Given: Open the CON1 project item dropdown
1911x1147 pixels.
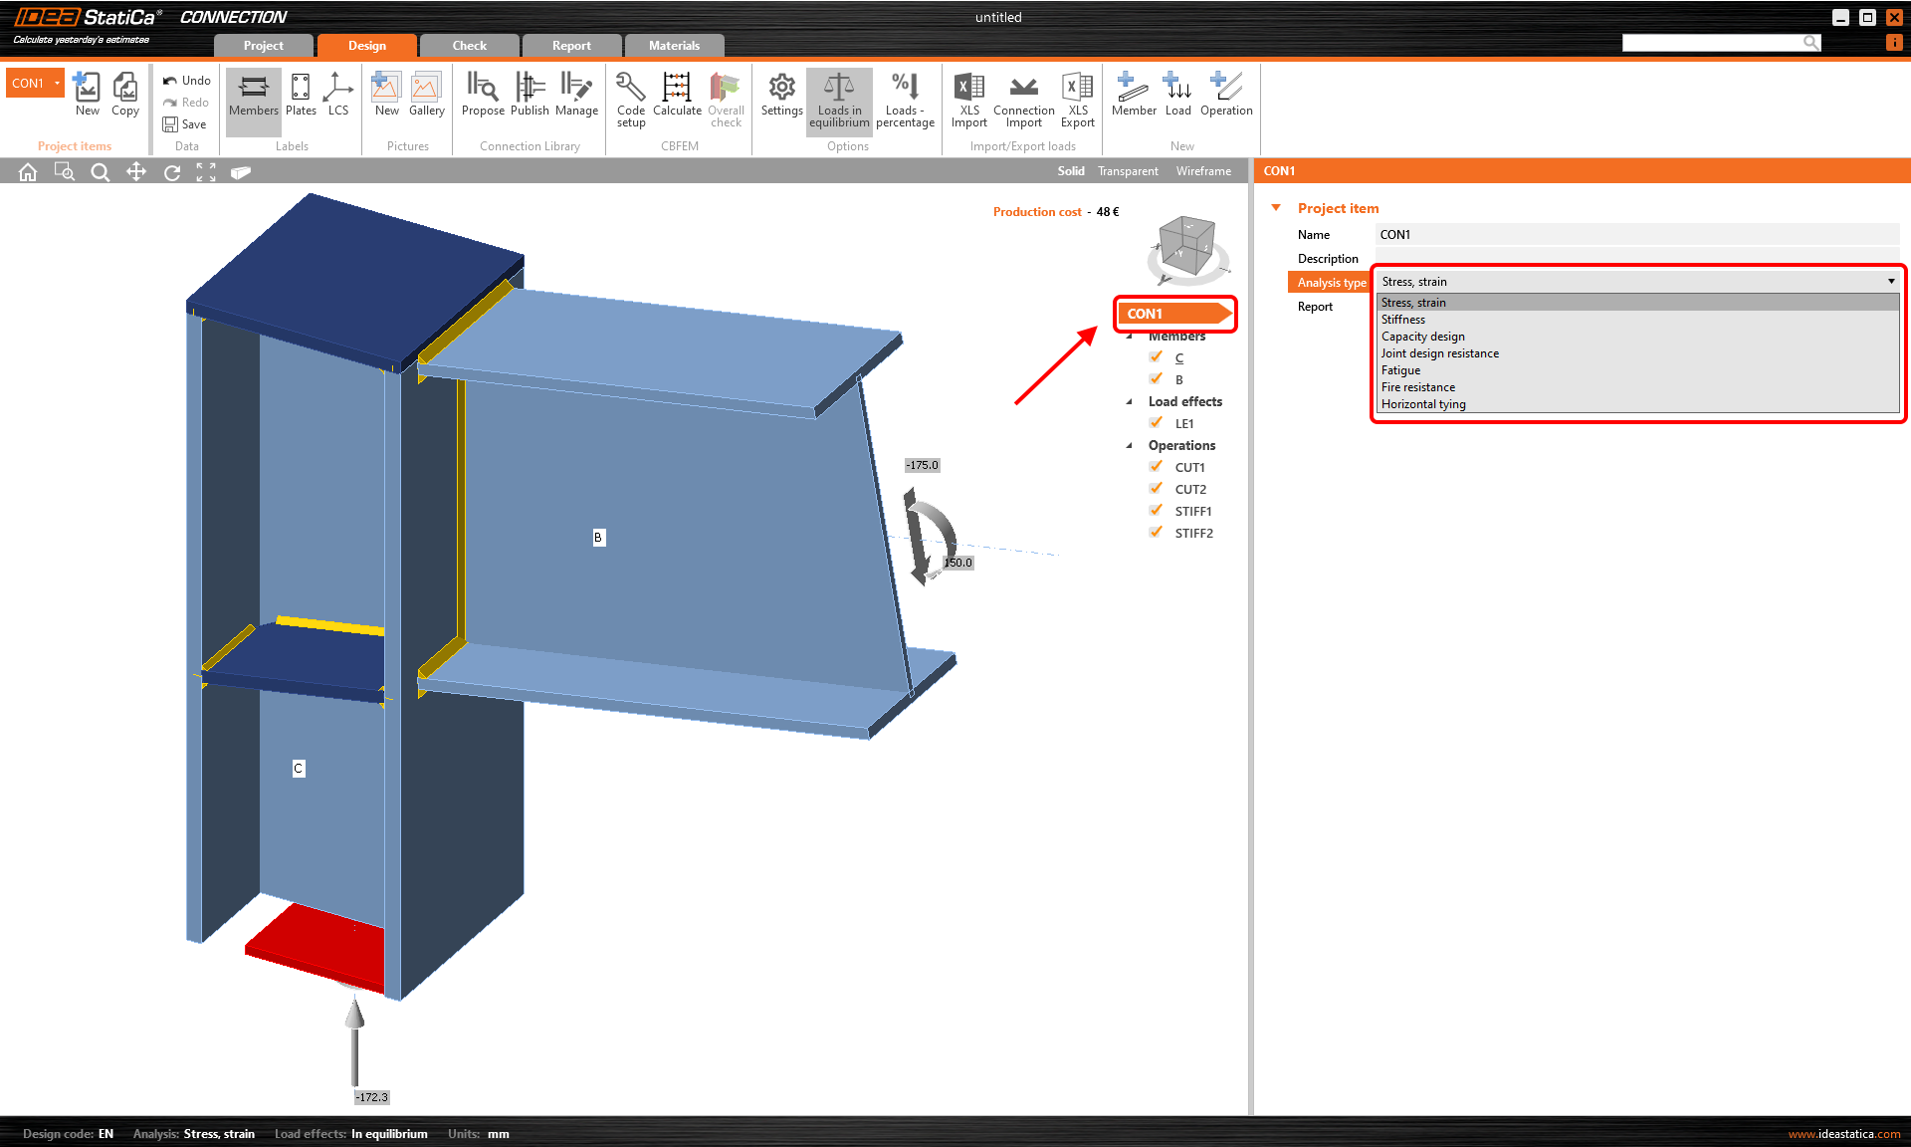Looking at the screenshot, I should pos(57,83).
